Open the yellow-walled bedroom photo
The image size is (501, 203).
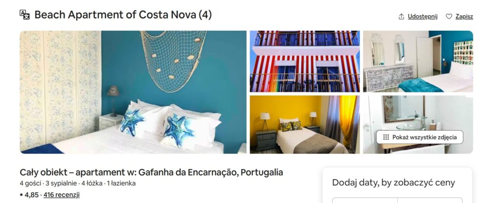(x=305, y=124)
